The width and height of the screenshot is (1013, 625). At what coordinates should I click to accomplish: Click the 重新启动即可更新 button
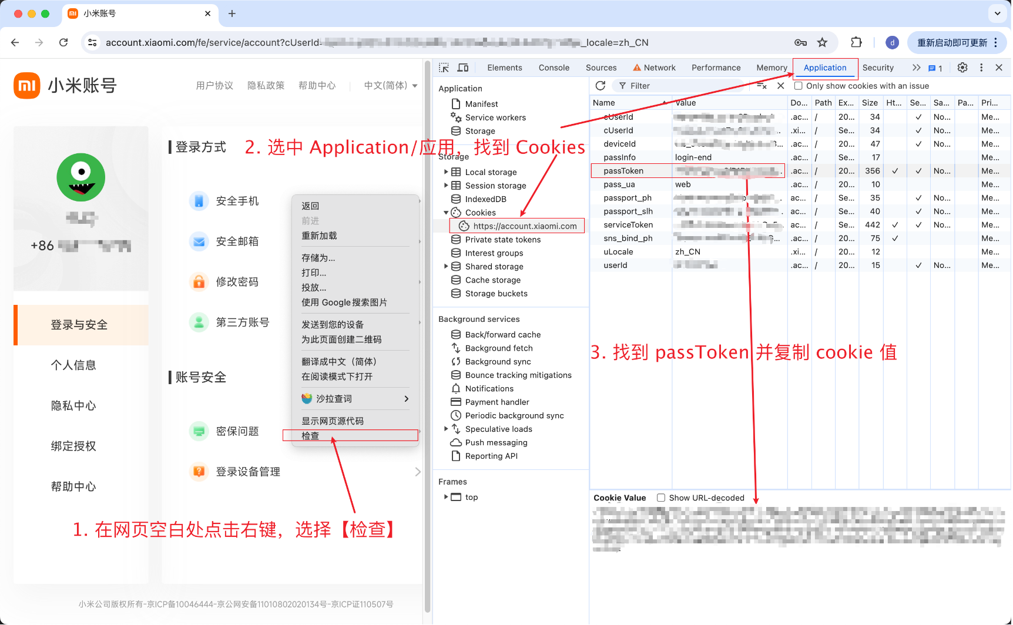pos(952,42)
